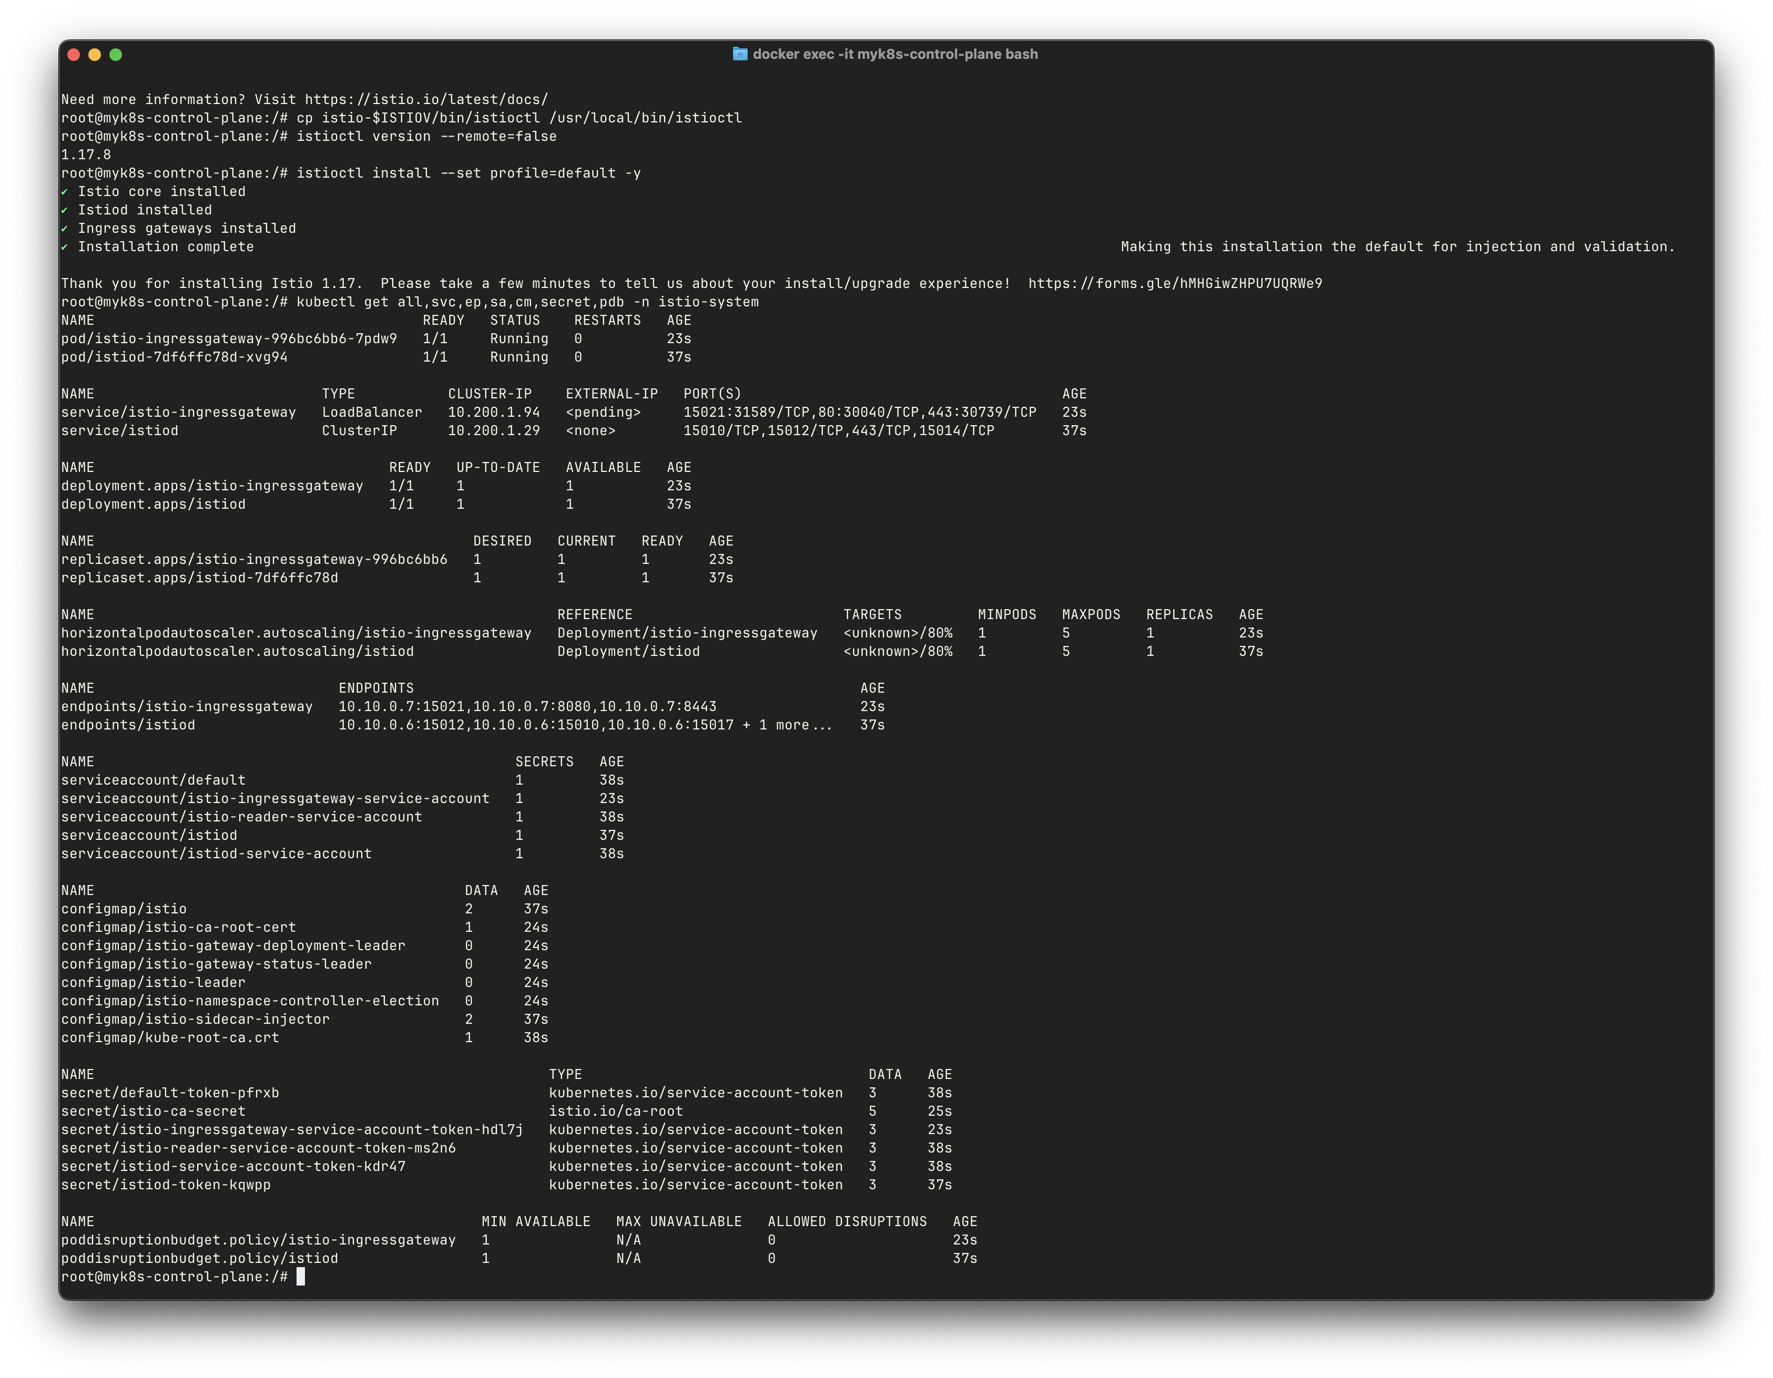The image size is (1773, 1378).
Task: Click ports '15010/TCP,15012/TCP,443/TCP,15014/TCP'
Action: (x=839, y=430)
